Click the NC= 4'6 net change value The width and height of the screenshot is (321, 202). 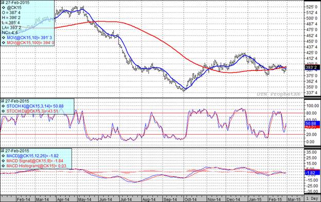coord(10,32)
